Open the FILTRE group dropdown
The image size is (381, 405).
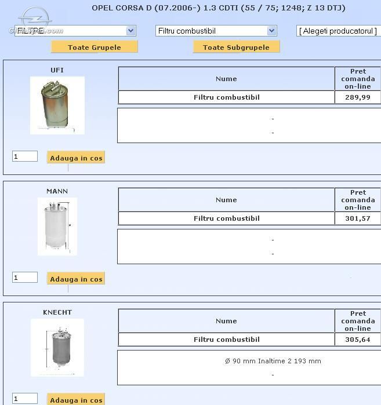pos(75,31)
